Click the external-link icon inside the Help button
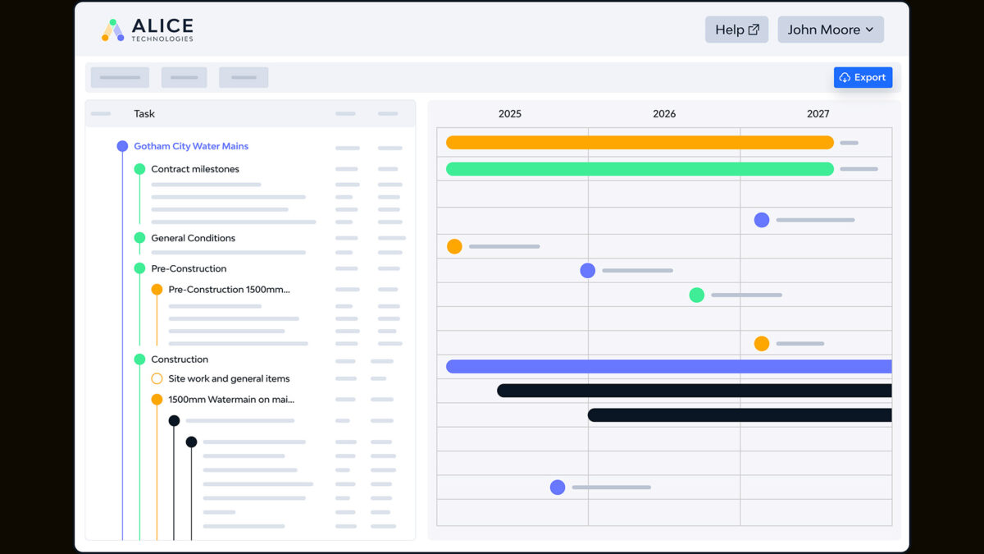984x554 pixels. (752, 29)
